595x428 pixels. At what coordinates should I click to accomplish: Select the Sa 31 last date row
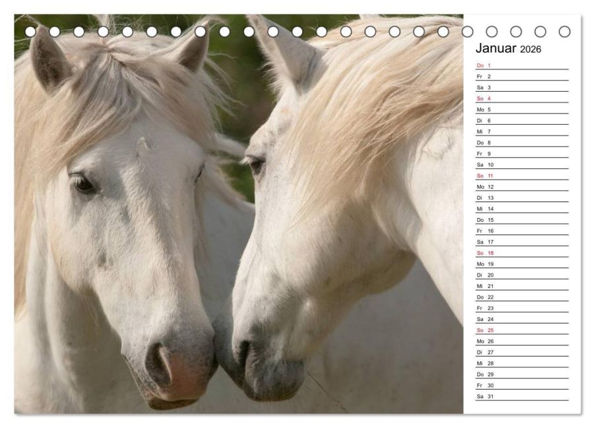pos(522,396)
